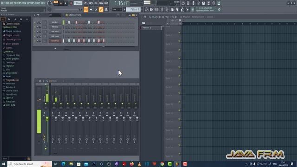Open channel rack filter All dropdown
297x167 pixels.
coord(55,15)
